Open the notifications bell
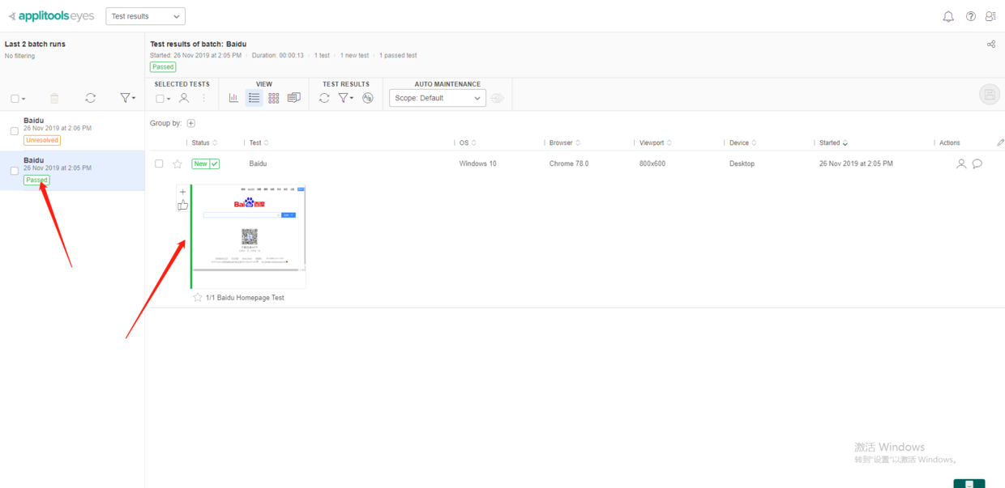1005x488 pixels. click(x=948, y=16)
